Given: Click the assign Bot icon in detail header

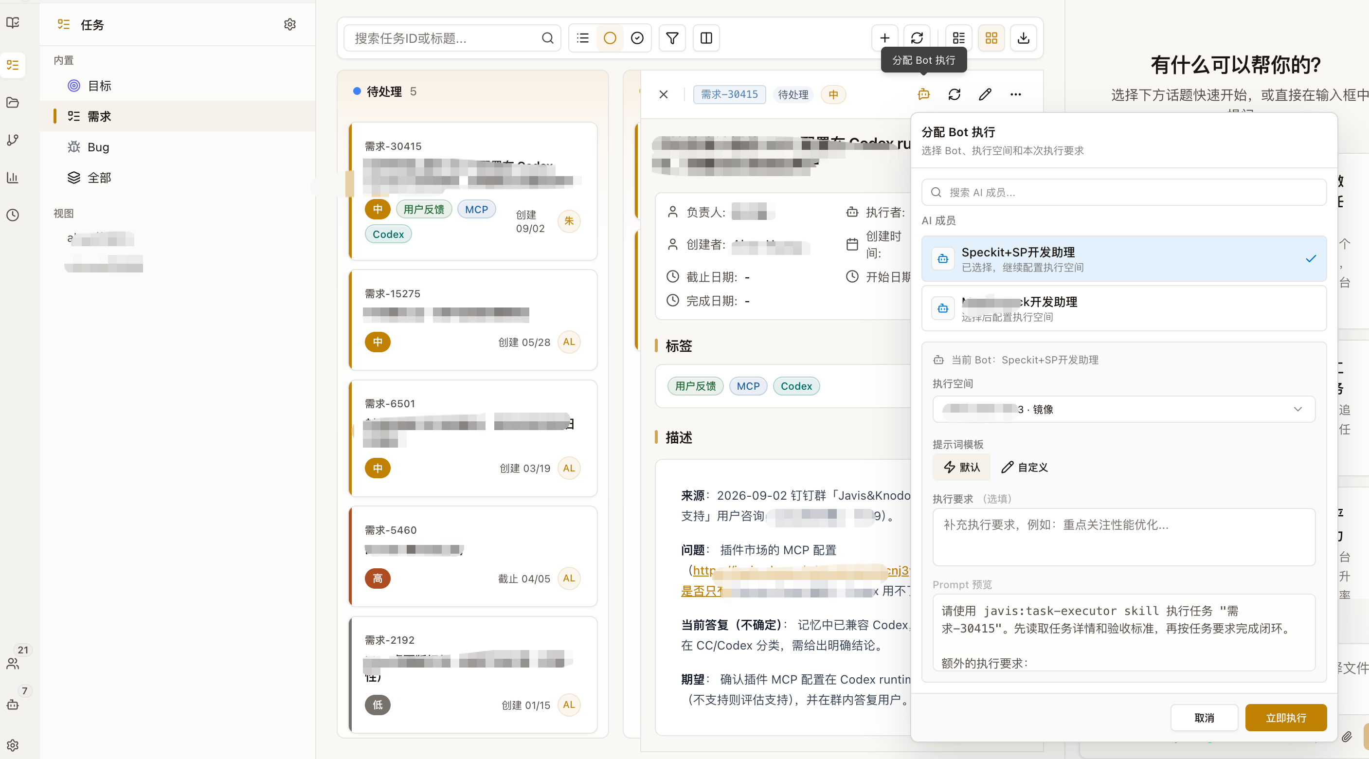Looking at the screenshot, I should pos(924,94).
